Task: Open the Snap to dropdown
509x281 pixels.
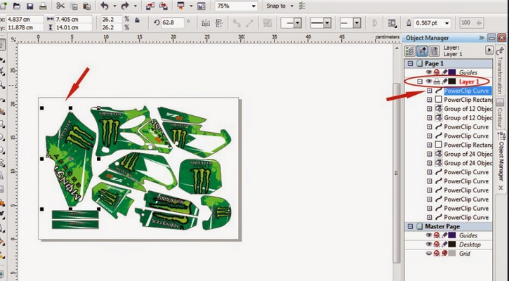Action: [x=292, y=6]
